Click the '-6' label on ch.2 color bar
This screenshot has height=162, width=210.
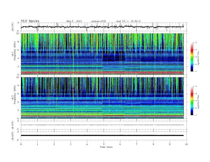196,108
